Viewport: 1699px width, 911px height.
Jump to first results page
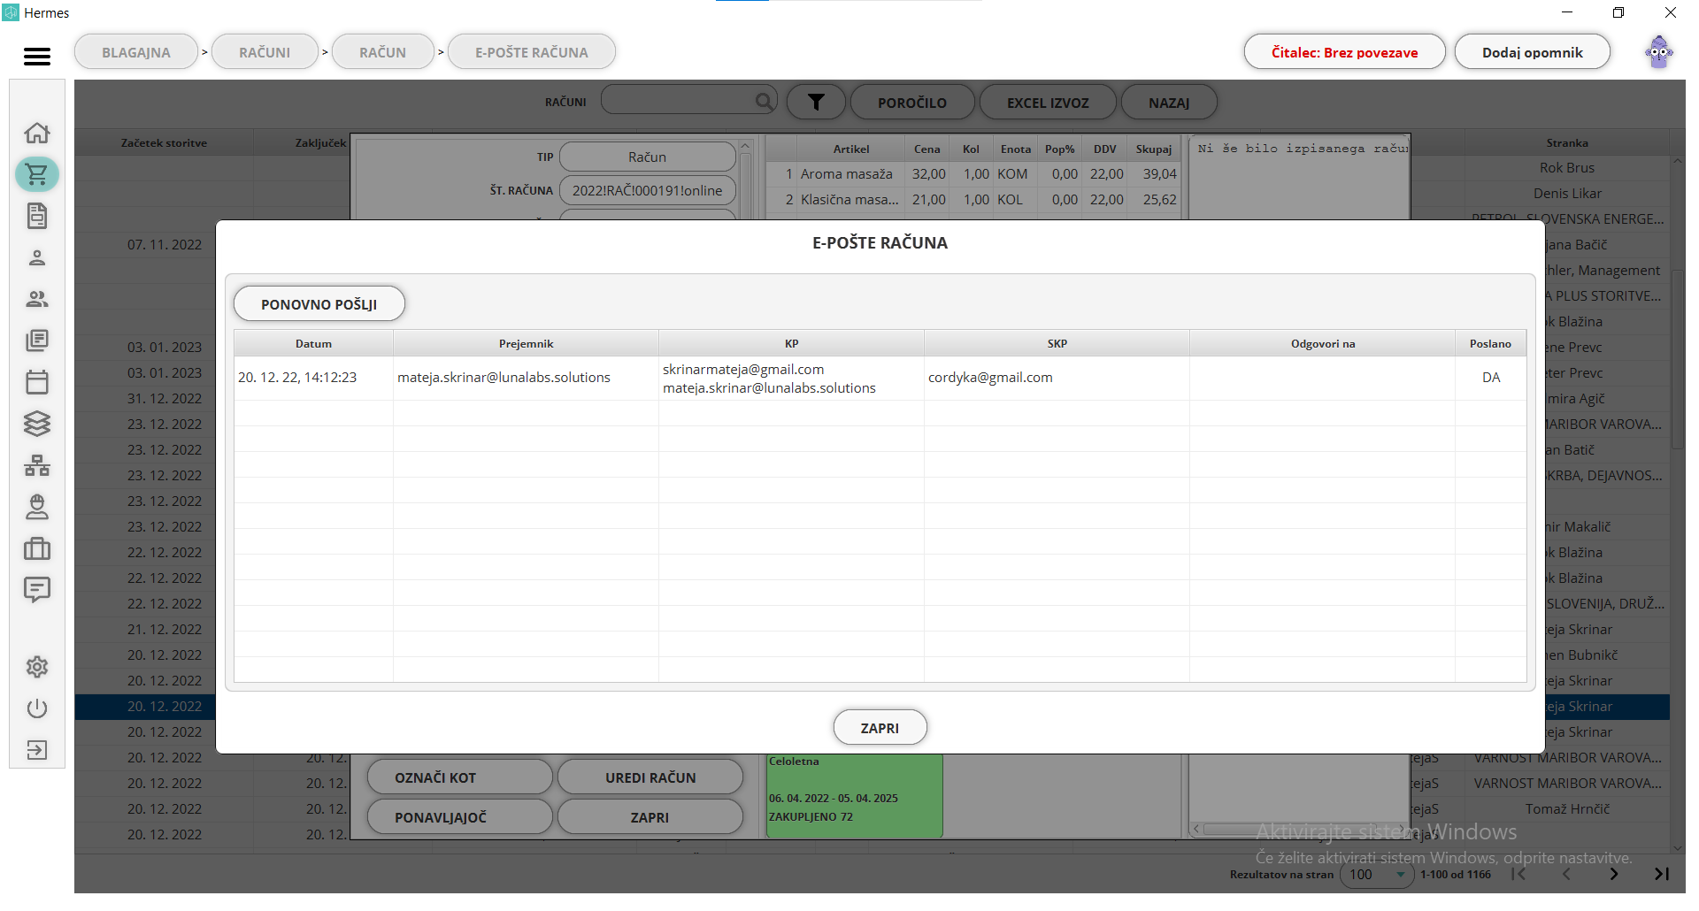point(1519,874)
